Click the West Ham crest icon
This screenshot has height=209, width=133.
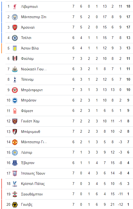tap(15, 121)
